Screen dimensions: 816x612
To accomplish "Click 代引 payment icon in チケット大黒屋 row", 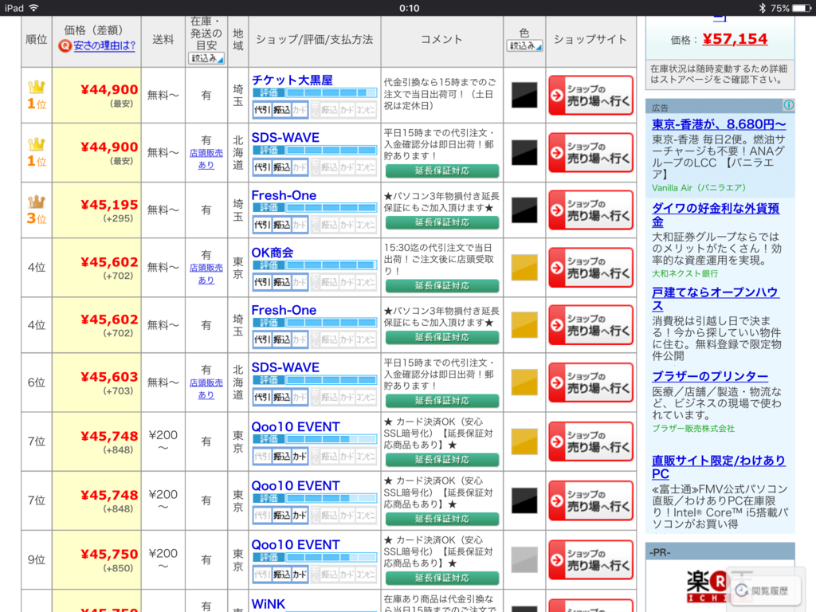I will click(x=261, y=110).
